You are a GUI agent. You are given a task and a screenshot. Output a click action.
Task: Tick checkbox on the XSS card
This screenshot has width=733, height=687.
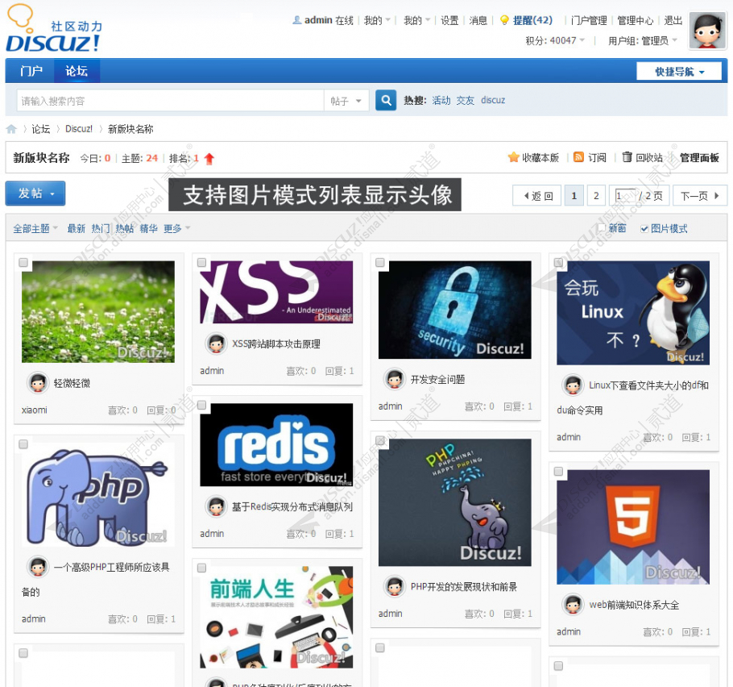202,263
